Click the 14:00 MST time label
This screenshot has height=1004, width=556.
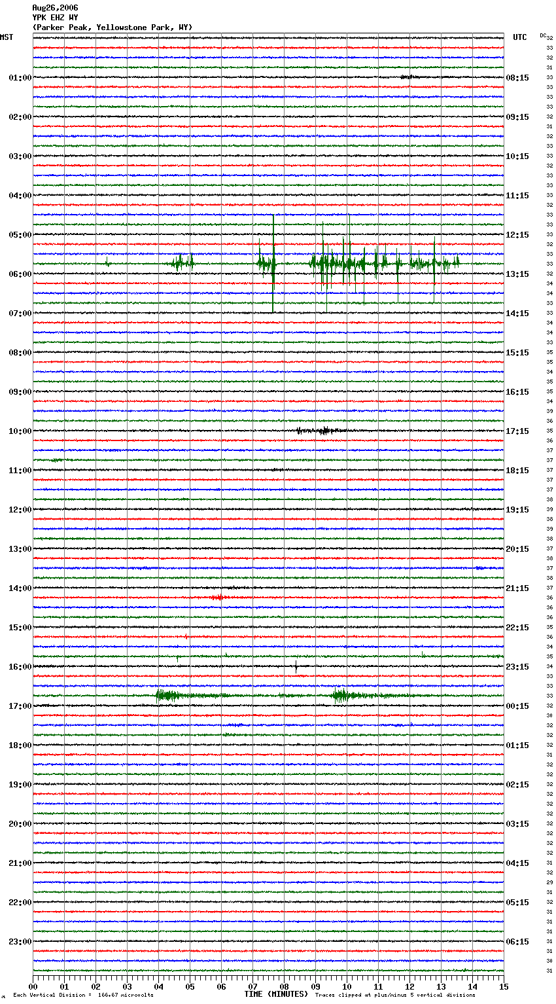(20, 588)
